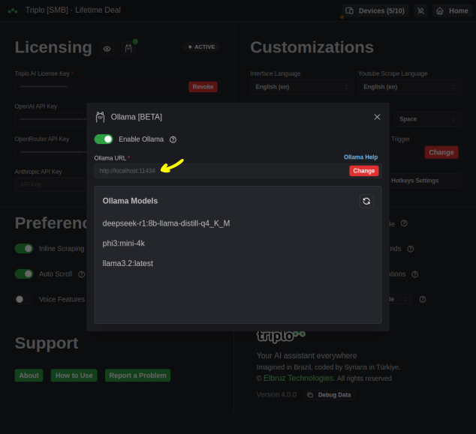This screenshot has width=476, height=434.
Task: Click the Anthropic API Key field
Action: (x=51, y=184)
